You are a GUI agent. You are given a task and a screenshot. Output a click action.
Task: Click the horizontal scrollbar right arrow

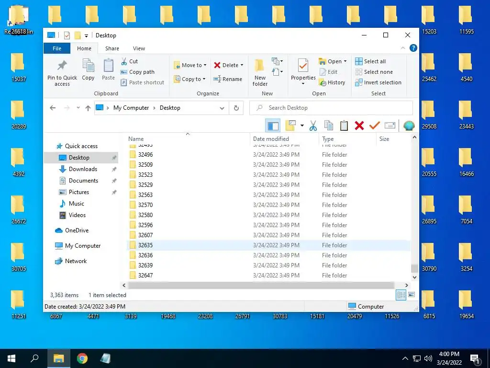click(406, 286)
